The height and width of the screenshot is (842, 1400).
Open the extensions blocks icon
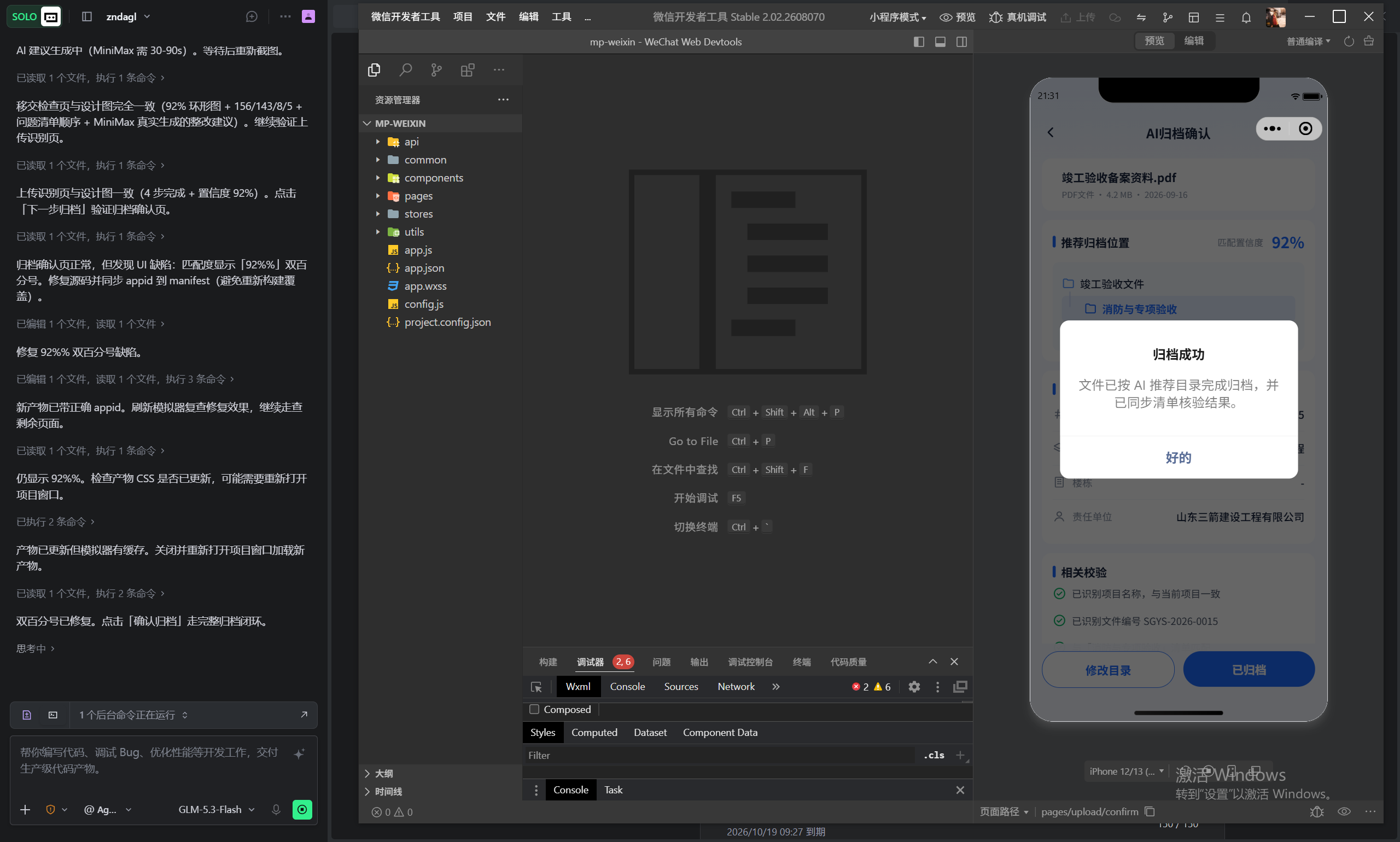click(x=468, y=70)
